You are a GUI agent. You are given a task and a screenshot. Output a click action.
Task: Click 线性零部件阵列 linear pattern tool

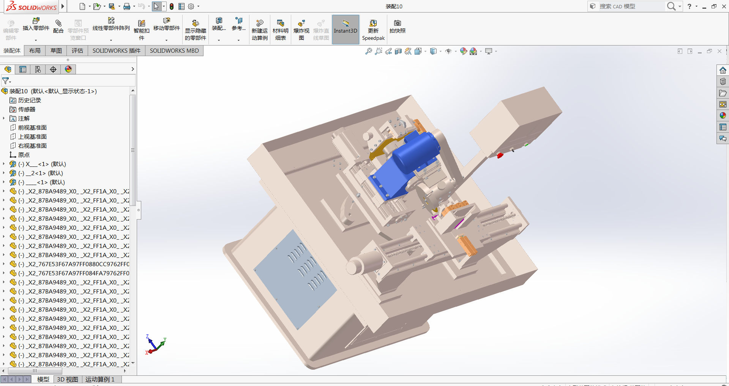pyautogui.click(x=111, y=25)
